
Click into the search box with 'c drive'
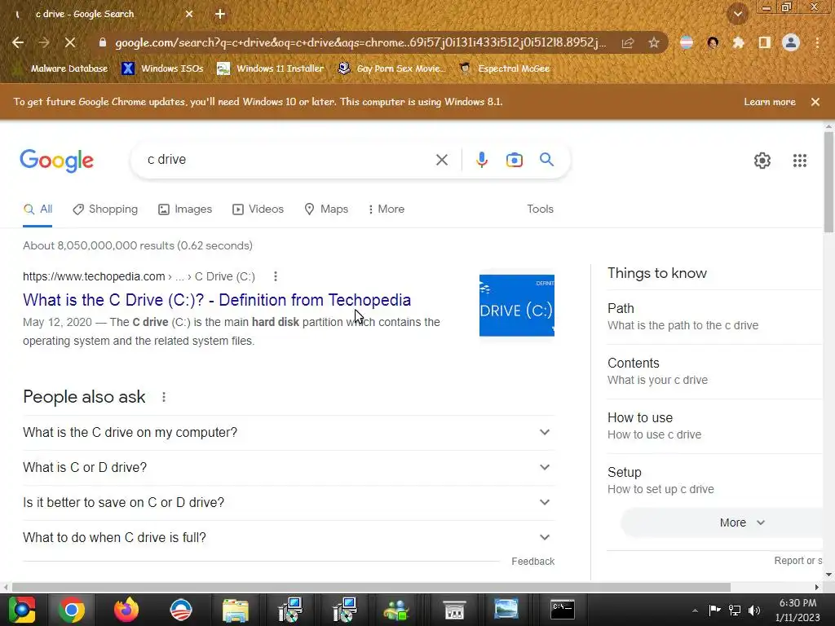(288, 160)
